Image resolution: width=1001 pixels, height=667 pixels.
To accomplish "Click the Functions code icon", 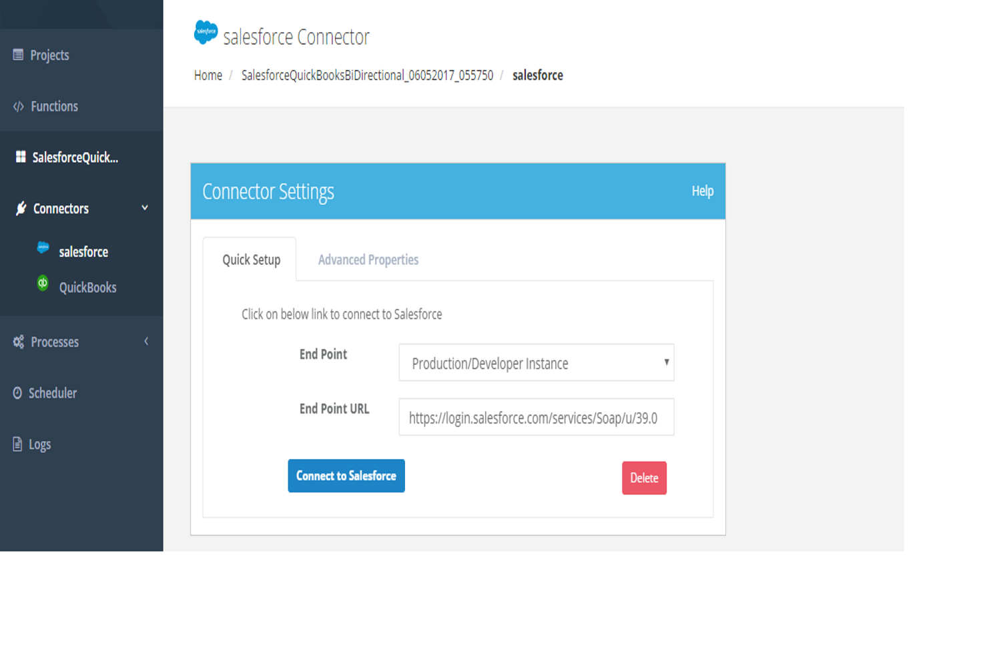I will point(18,106).
